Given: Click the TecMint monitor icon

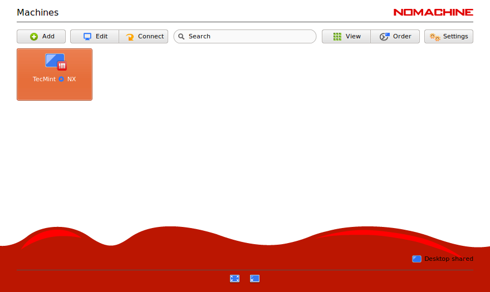Looking at the screenshot, I should click(56, 62).
